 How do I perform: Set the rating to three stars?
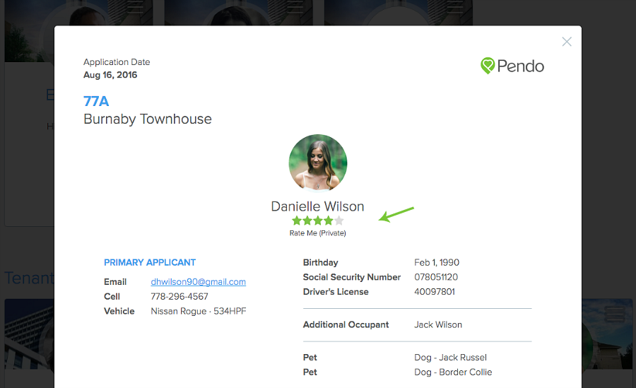click(318, 221)
